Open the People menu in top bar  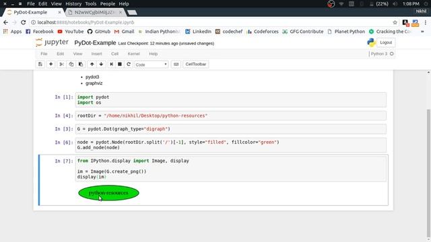click(x=108, y=4)
